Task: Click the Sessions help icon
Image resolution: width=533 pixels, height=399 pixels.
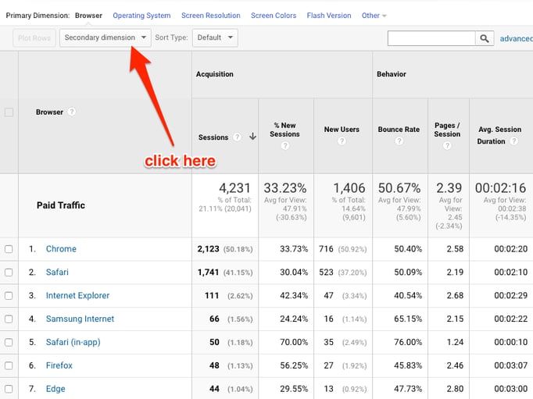Action: click(237, 137)
